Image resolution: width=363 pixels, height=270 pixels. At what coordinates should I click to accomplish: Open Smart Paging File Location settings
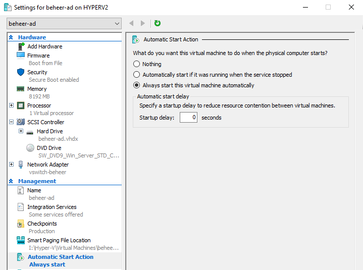click(59, 240)
